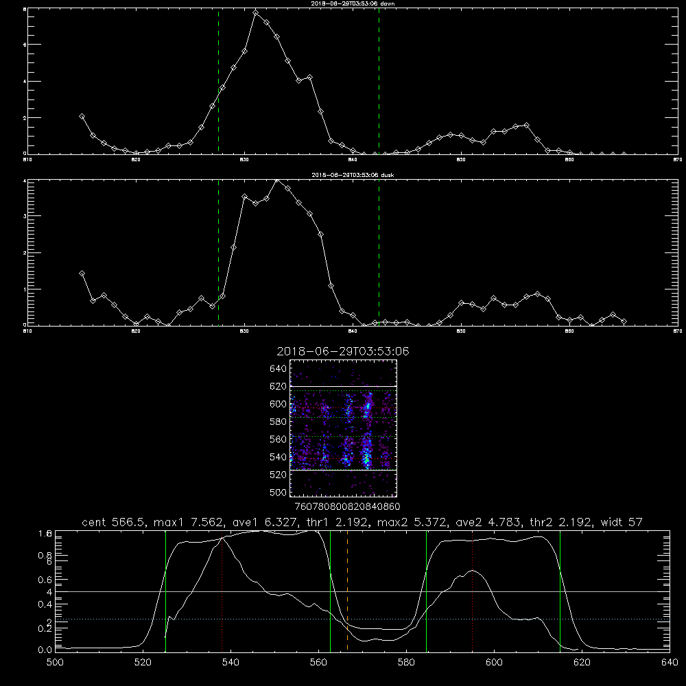Click the "2018-06-29T03:53:06 dusk" plot title
This screenshot has width=686, height=686.
point(353,175)
